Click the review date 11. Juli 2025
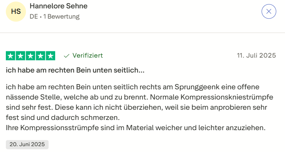This screenshot has width=285, height=152. (x=256, y=56)
